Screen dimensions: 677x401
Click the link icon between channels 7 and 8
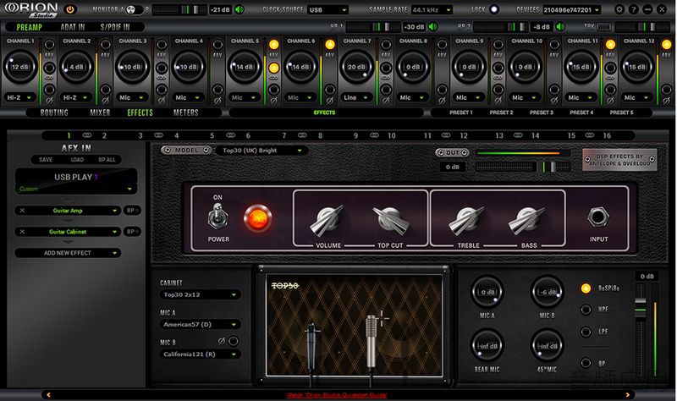click(302, 135)
